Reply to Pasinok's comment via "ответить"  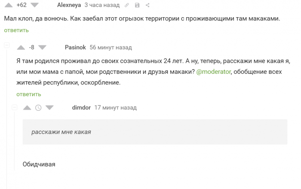[29, 94]
